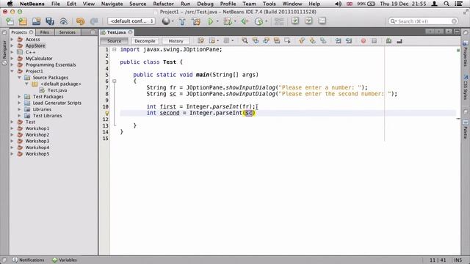Image resolution: width=470 pixels, height=264 pixels.
Task: Click the Find Previous Occurrence icon
Action: point(256,41)
